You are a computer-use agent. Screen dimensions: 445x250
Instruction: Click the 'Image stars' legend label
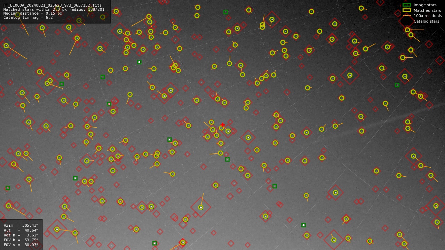(x=425, y=5)
